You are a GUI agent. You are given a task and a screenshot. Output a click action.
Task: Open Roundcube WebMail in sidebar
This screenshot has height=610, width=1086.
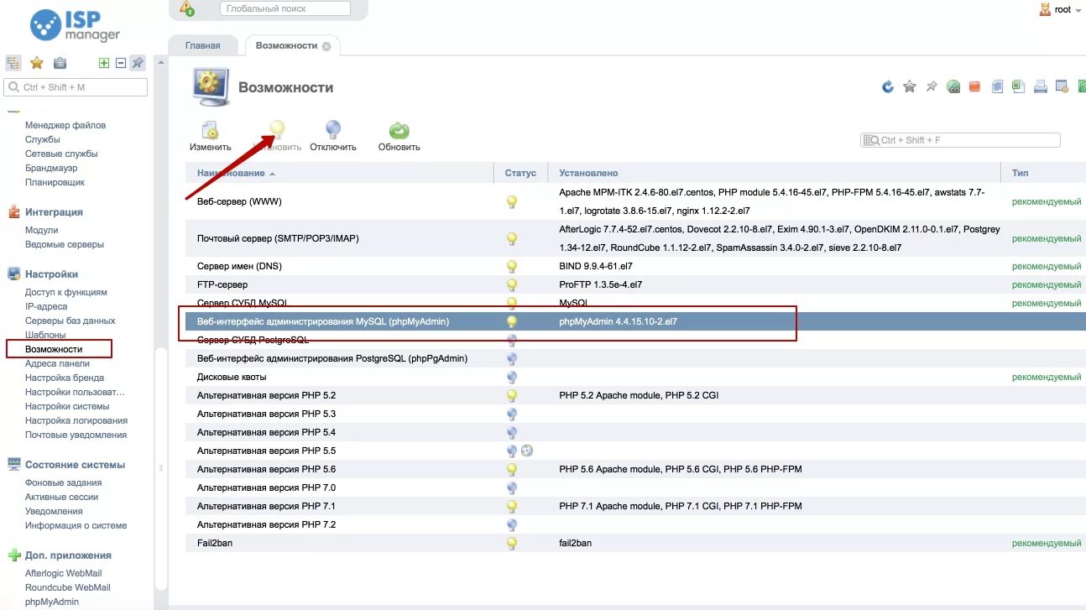(68, 587)
